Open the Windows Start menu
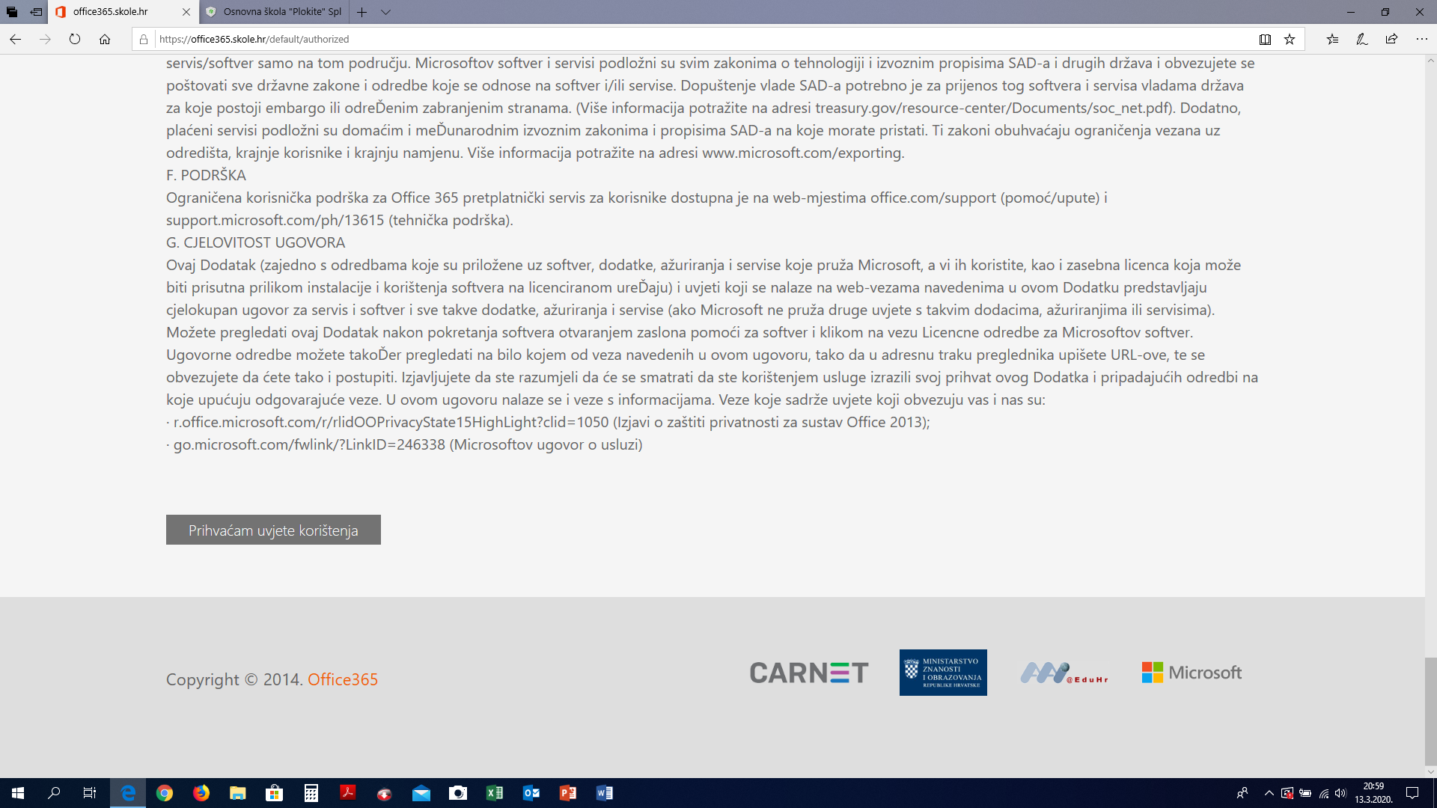The image size is (1437, 808). point(18,793)
